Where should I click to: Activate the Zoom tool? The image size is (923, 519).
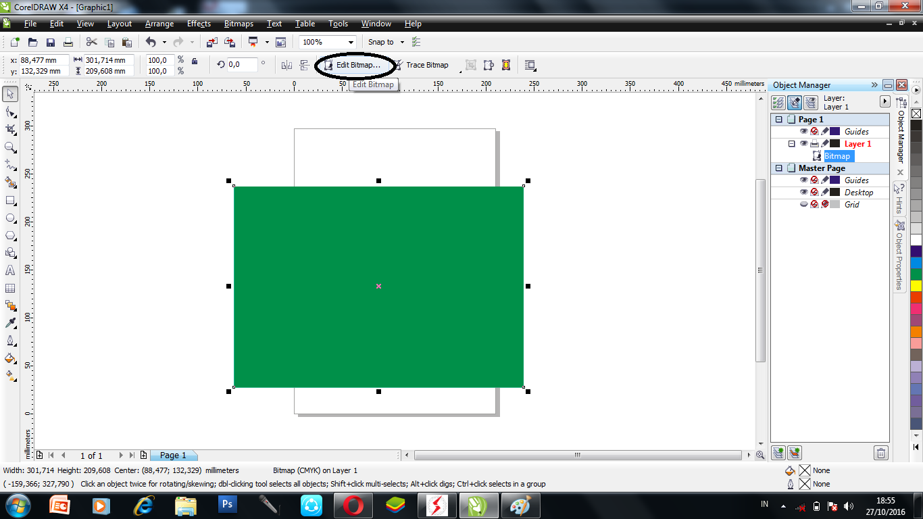[9, 147]
